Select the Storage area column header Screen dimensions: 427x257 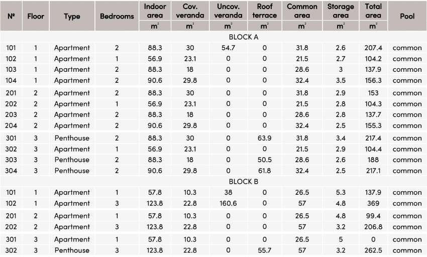pyautogui.click(x=341, y=11)
